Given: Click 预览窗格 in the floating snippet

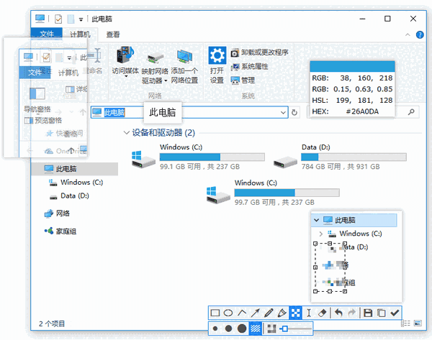Looking at the screenshot, I should (x=43, y=121).
